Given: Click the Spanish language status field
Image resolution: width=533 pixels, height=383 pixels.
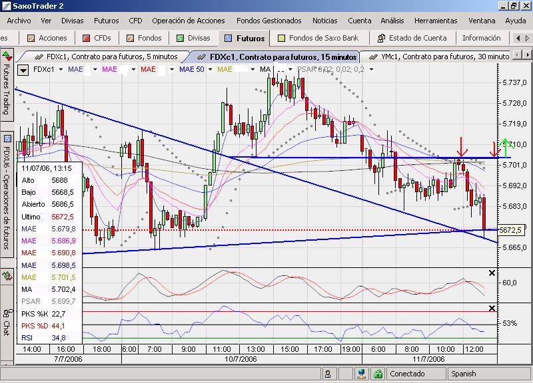Looking at the screenshot, I should tap(489, 374).
